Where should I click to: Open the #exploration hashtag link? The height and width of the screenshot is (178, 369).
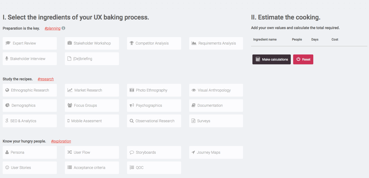coord(61,141)
